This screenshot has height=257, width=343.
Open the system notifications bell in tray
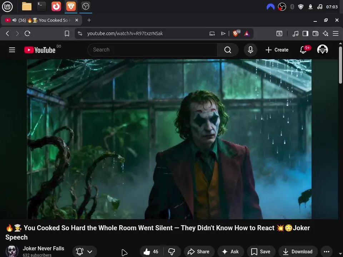tap(310, 7)
